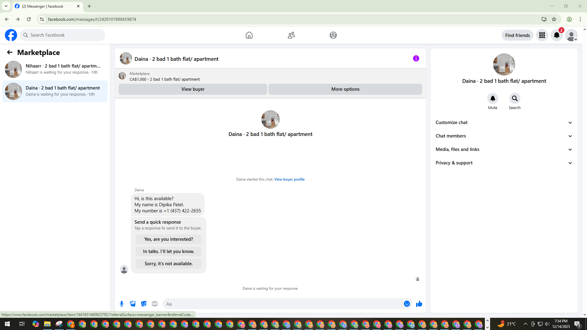Go to the Facebook Home tab
This screenshot has width=587, height=330.
click(x=249, y=35)
